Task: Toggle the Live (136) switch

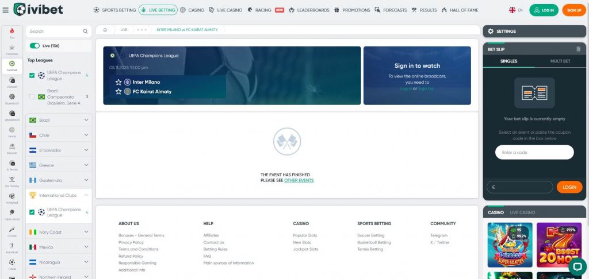Action: point(35,46)
